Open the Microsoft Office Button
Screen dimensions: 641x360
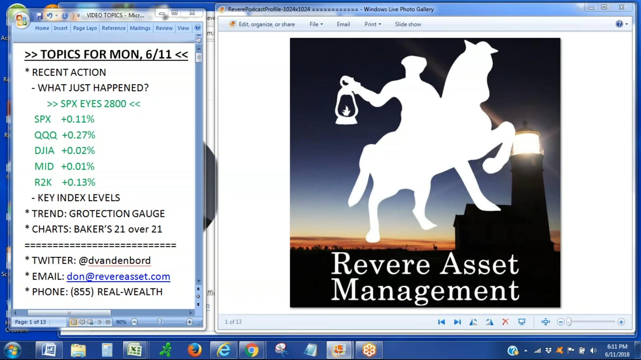pyautogui.click(x=21, y=20)
